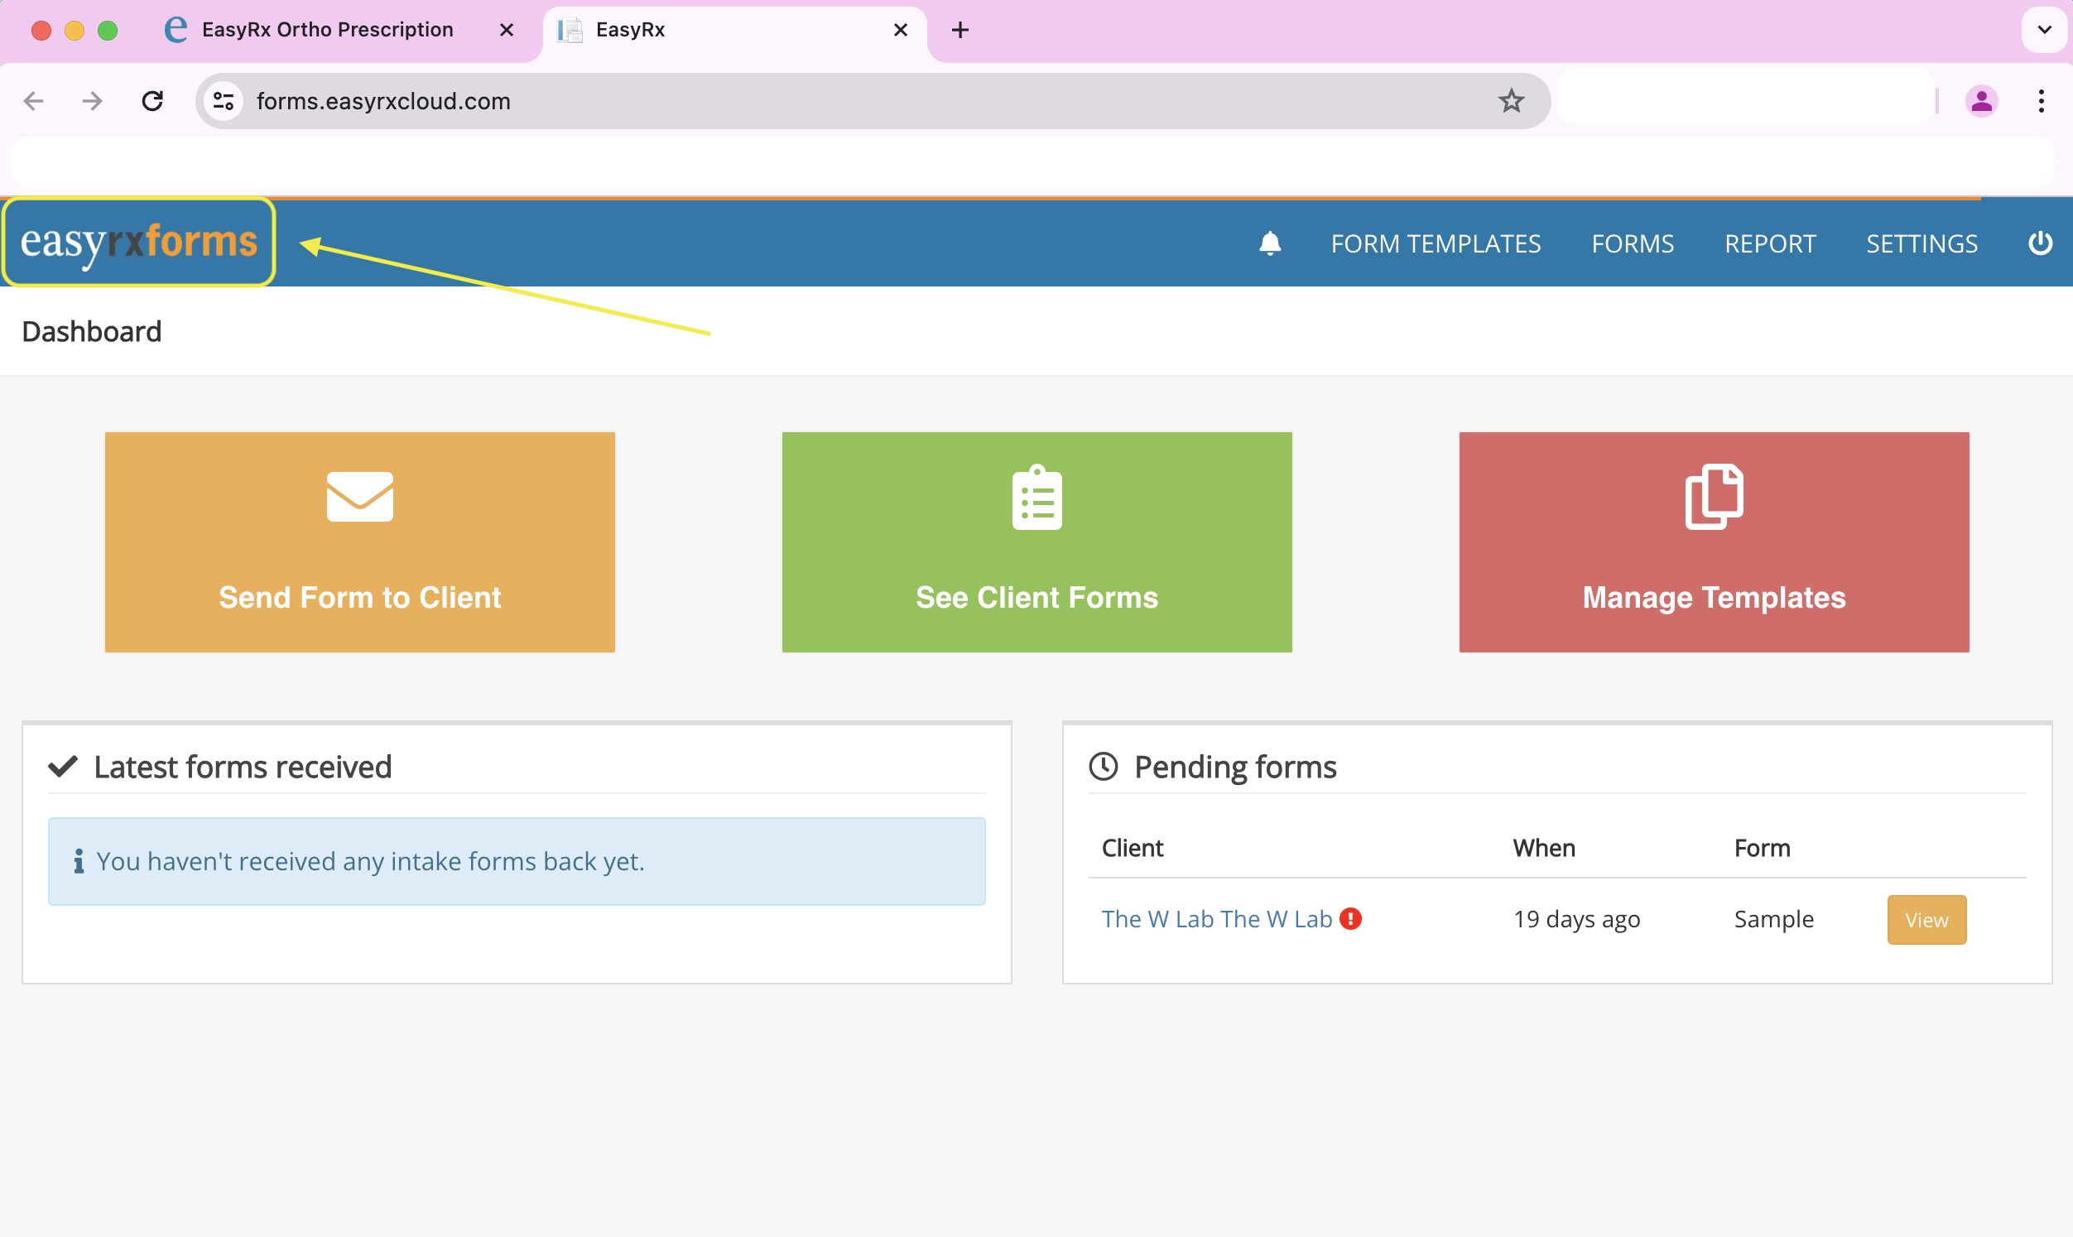Log out with the power icon
Image resolution: width=2073 pixels, height=1237 pixels.
(2040, 243)
